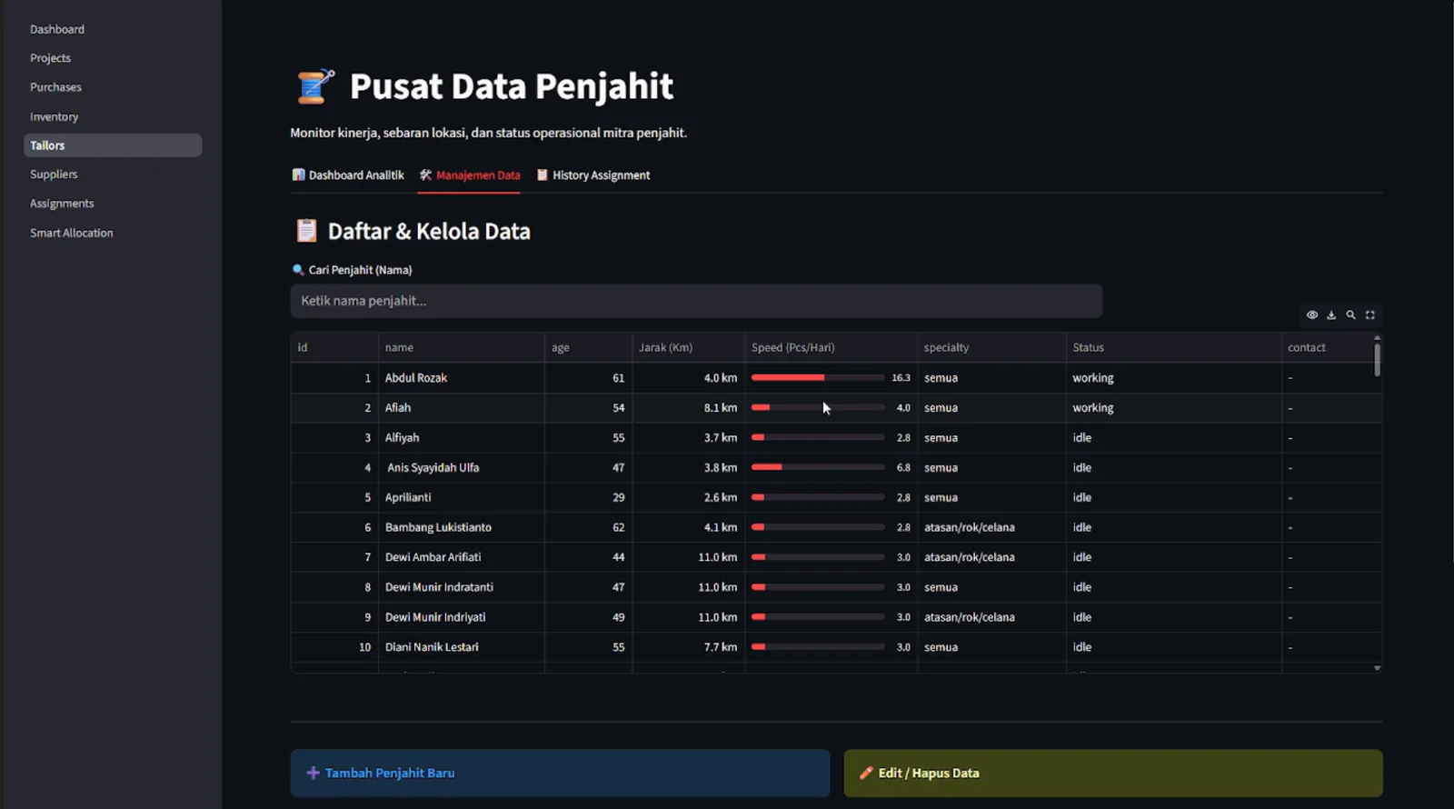Click distance cell 7.7 km
The width and height of the screenshot is (1454, 809).
689,647
